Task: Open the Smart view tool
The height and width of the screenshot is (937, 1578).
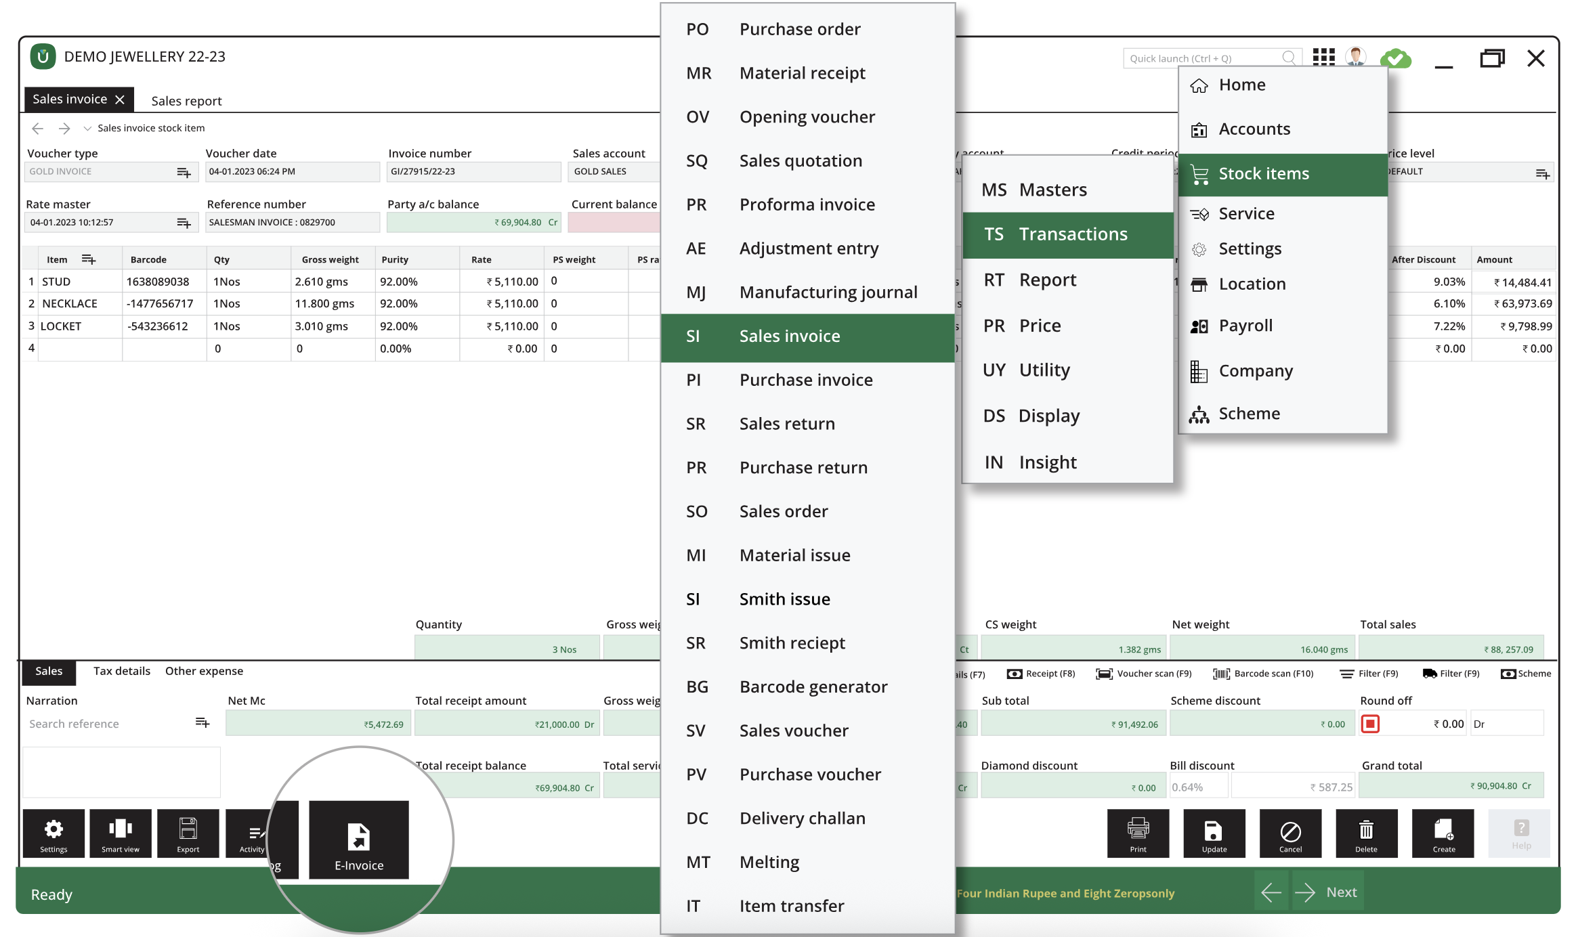Action: coord(121,833)
